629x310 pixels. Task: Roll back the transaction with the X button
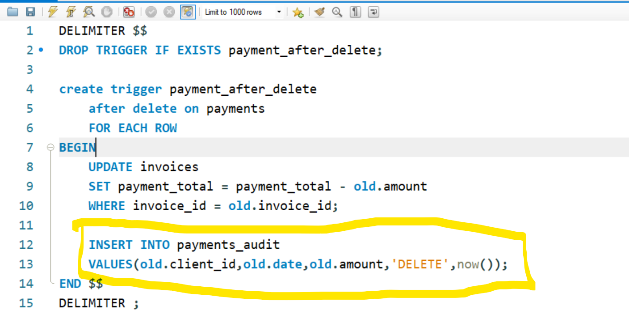click(x=169, y=12)
